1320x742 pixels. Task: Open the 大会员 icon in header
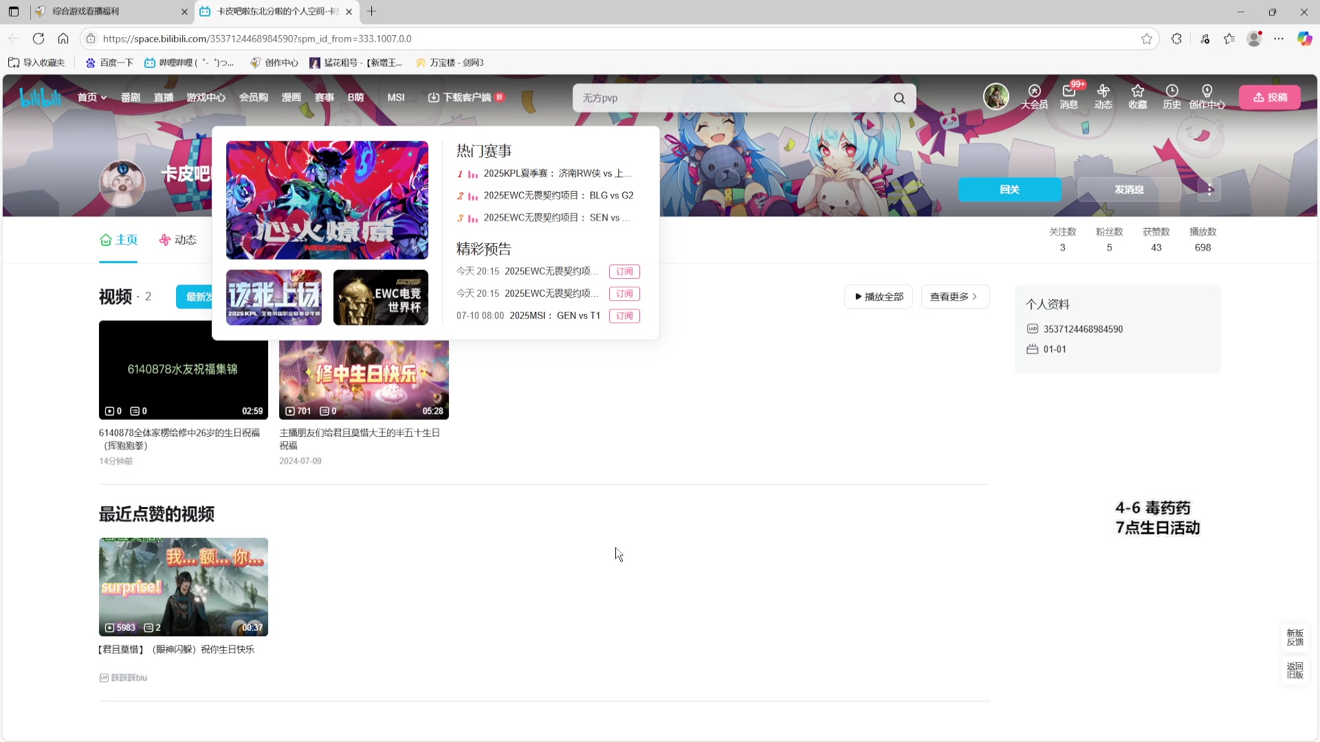pyautogui.click(x=1034, y=97)
